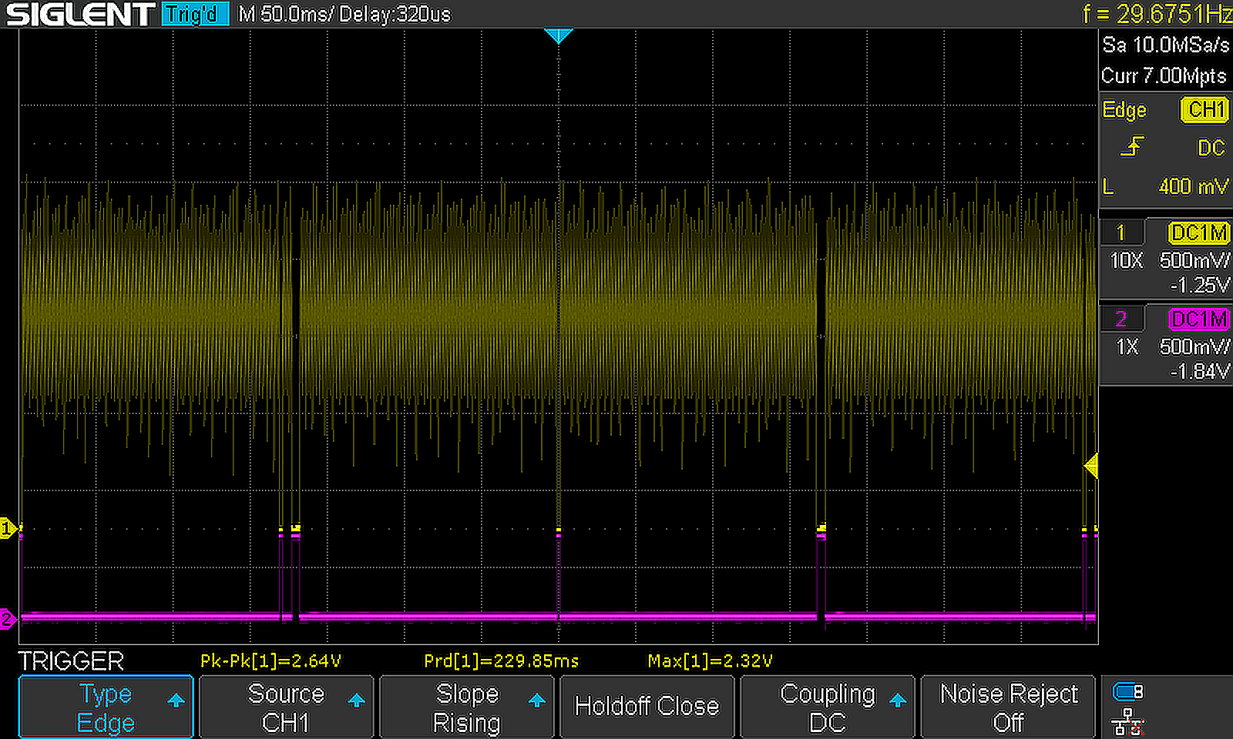Image resolution: width=1233 pixels, height=739 pixels.
Task: Select the cyan trigger position marker
Action: click(x=558, y=35)
